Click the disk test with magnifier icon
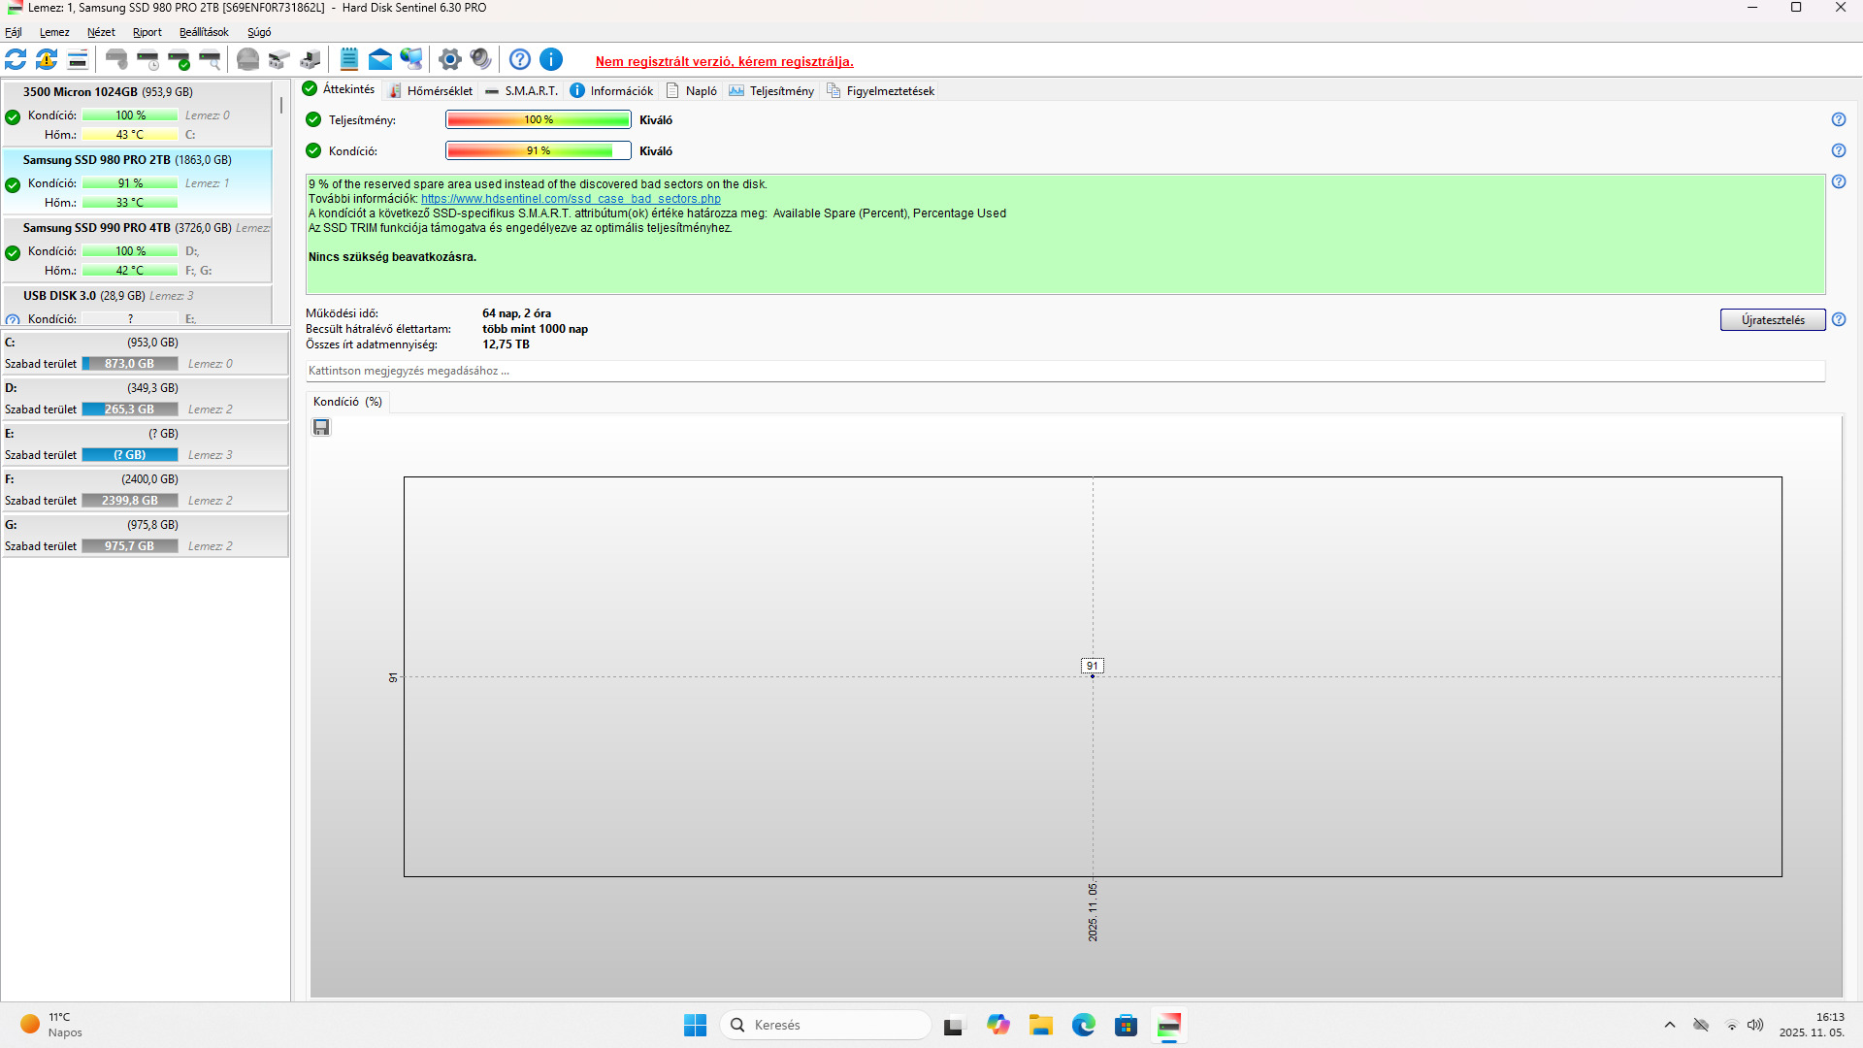The width and height of the screenshot is (1863, 1048). (210, 60)
